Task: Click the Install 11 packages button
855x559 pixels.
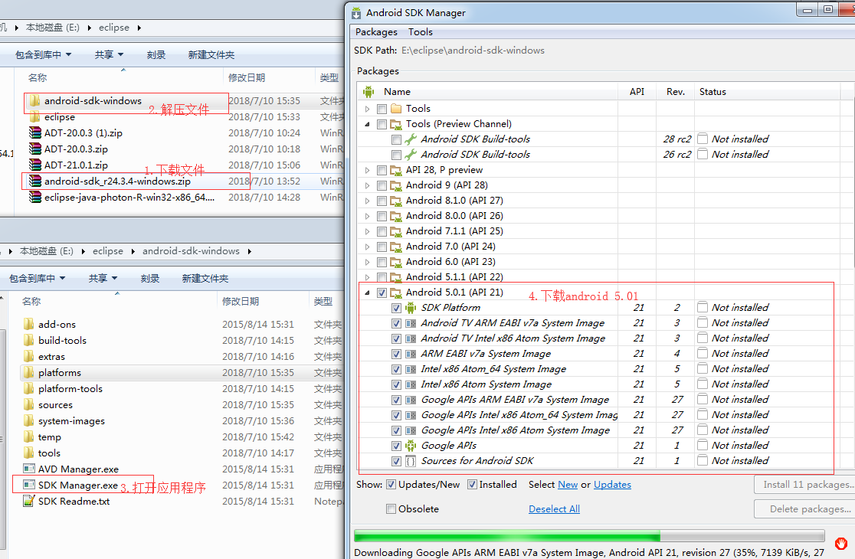Action: coord(805,485)
